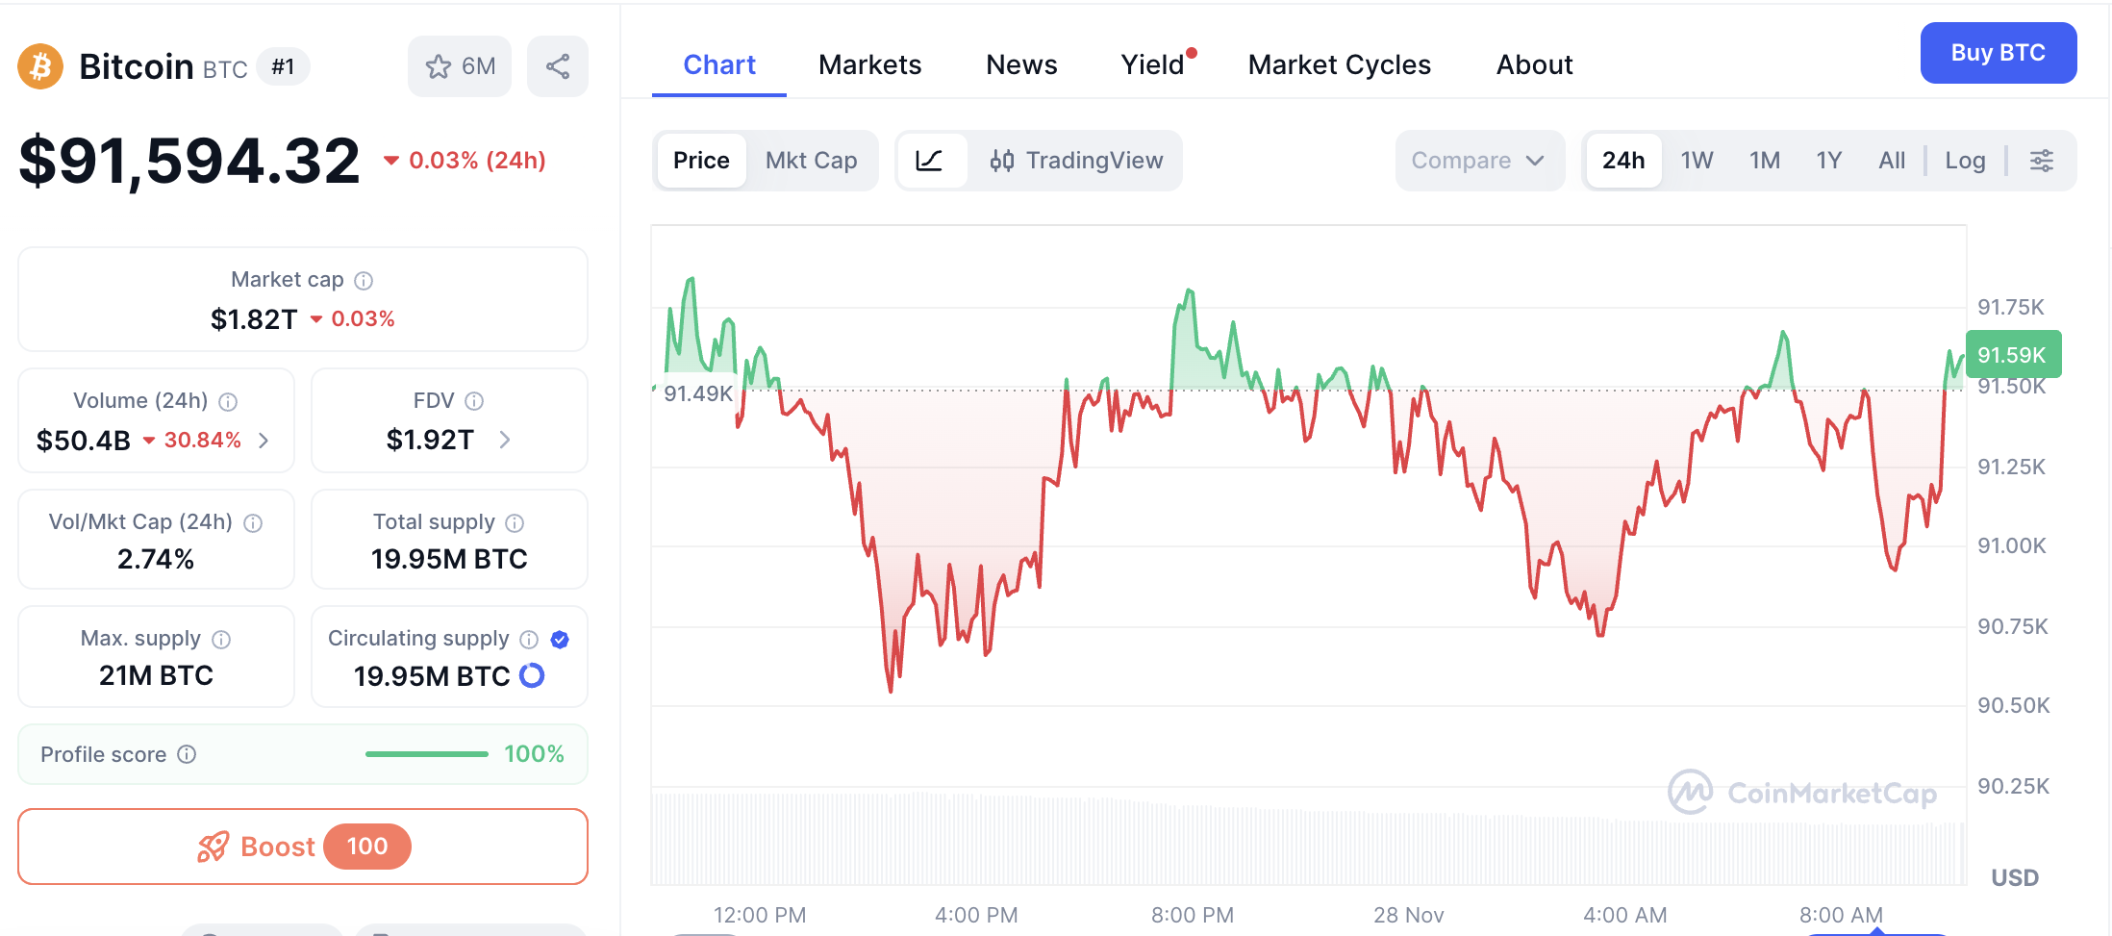Expand FDV details chevron

coord(505,441)
